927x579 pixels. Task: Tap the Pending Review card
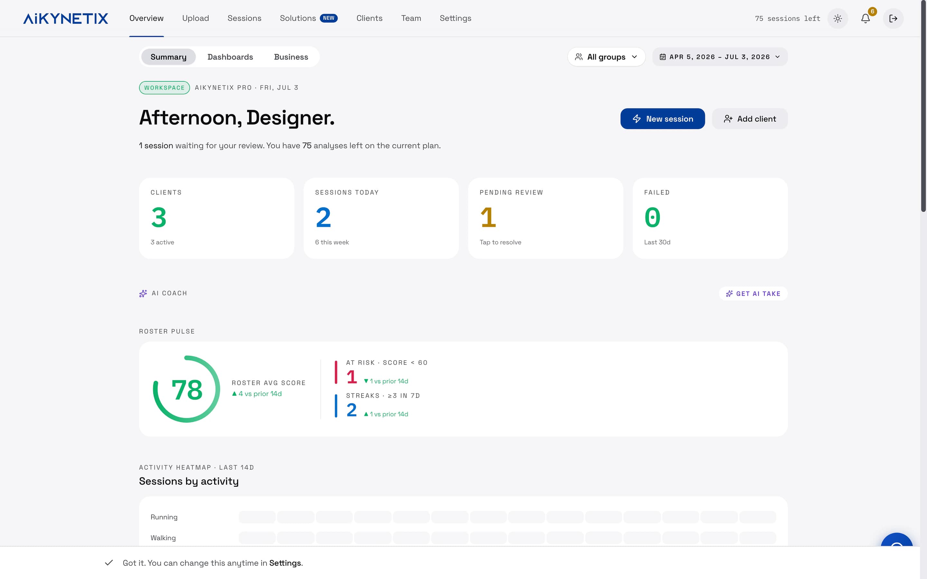coord(546,218)
